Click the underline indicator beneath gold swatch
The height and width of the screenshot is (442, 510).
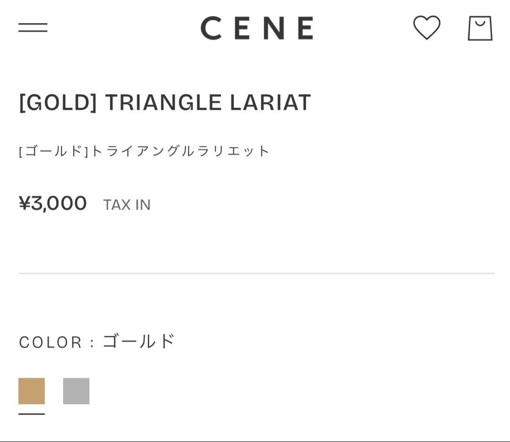pyautogui.click(x=32, y=414)
